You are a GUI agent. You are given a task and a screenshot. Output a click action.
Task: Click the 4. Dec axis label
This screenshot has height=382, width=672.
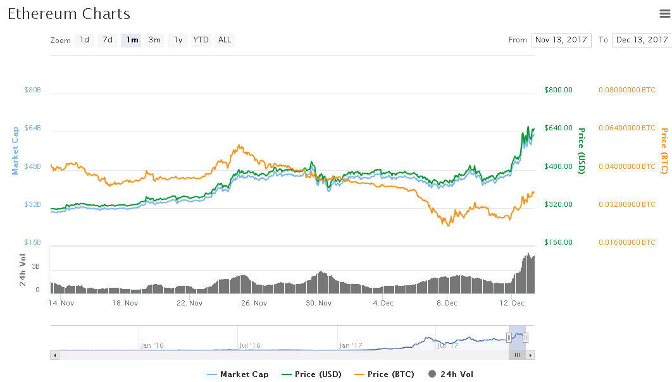coord(383,303)
